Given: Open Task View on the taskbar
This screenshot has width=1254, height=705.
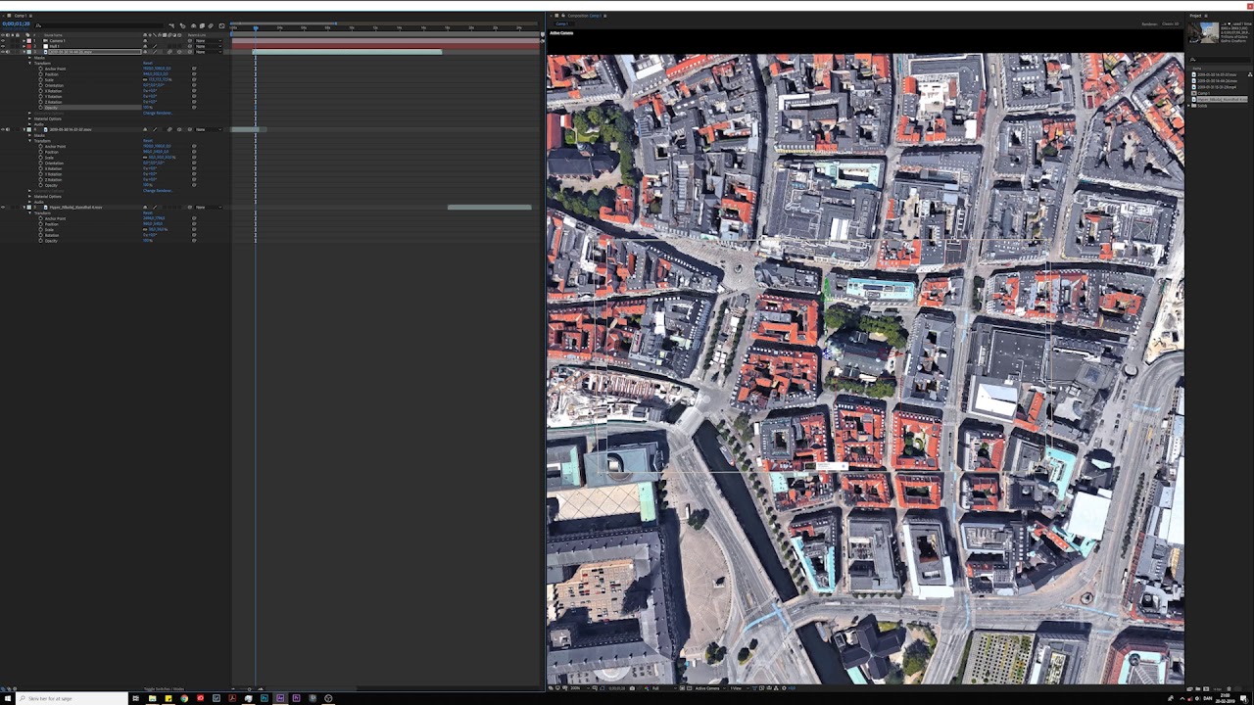Looking at the screenshot, I should tap(135, 698).
